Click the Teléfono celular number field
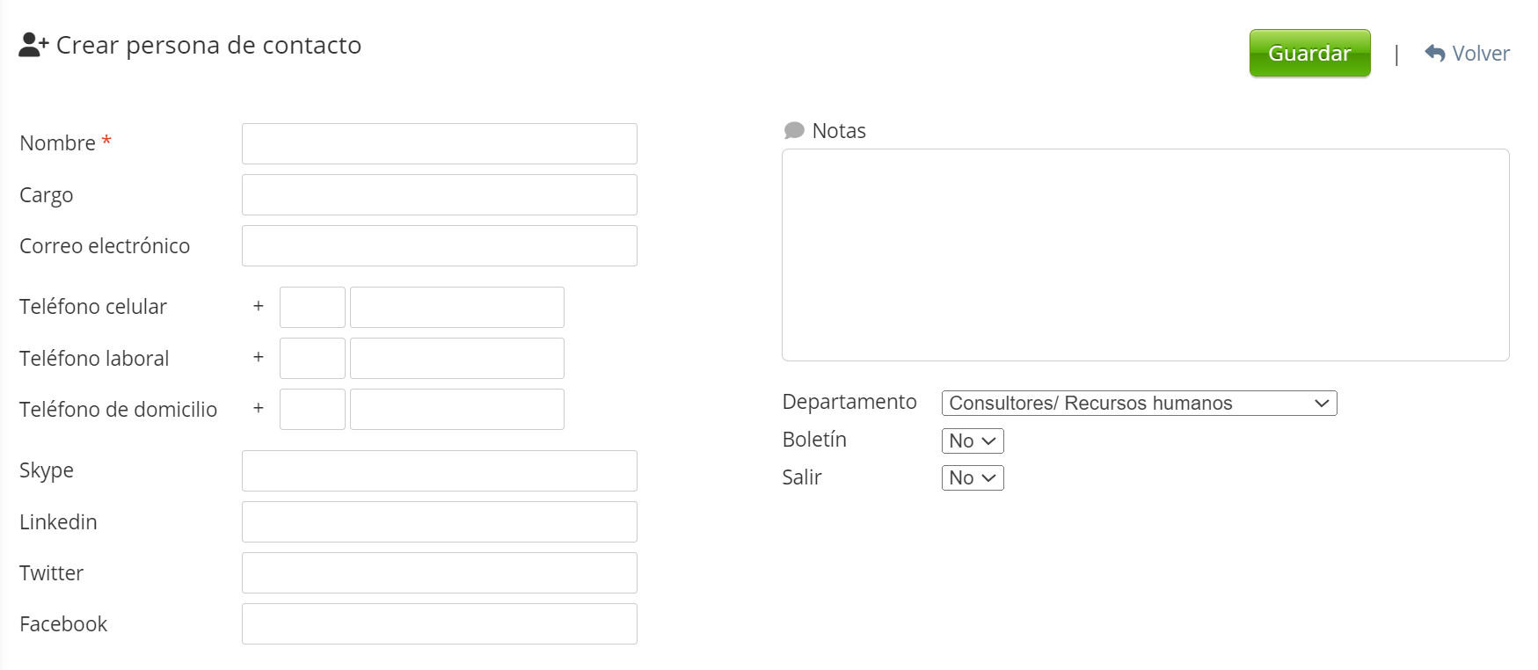1538x670 pixels. tap(456, 308)
